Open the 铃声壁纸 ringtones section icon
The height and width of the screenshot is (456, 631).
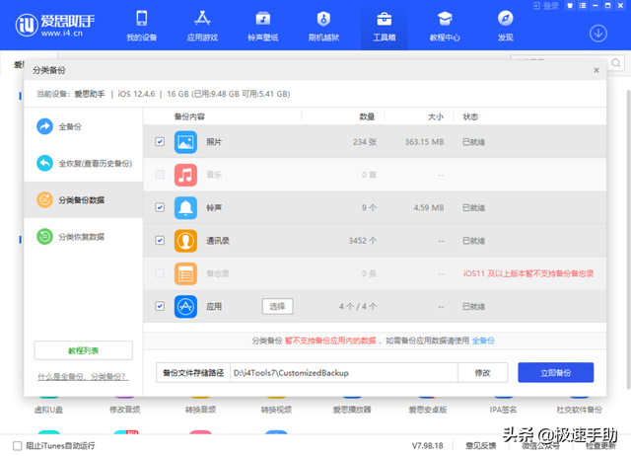(263, 19)
